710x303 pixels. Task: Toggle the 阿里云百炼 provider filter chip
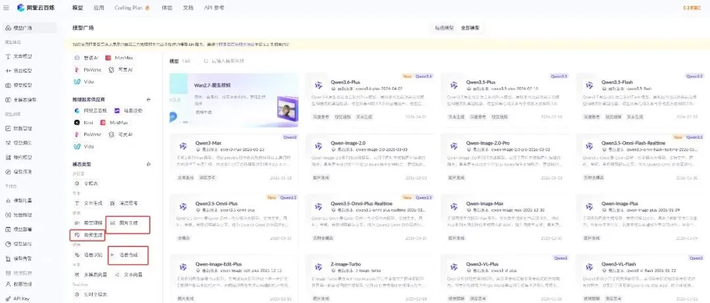[89, 110]
